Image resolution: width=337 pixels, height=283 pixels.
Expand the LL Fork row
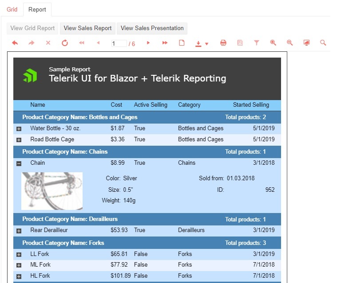[19, 255]
